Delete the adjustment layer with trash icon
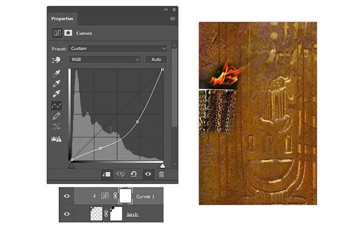This screenshot has width=362, height=227. tap(161, 174)
